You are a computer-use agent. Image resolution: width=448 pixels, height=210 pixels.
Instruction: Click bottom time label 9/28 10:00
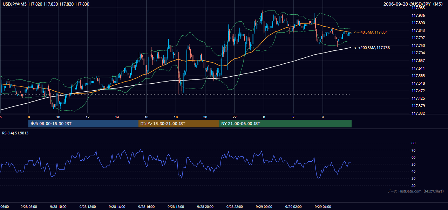tap(58, 207)
